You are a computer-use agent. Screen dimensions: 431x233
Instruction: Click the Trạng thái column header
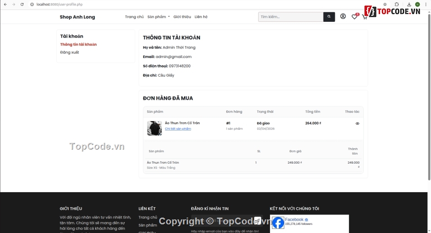coord(265,112)
